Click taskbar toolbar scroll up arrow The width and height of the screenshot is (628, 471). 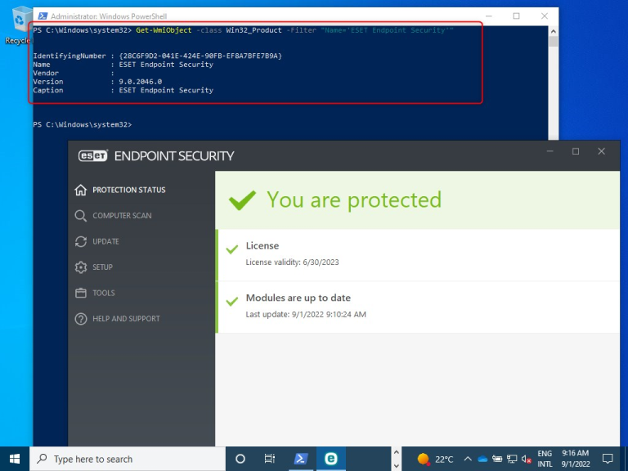point(396,452)
